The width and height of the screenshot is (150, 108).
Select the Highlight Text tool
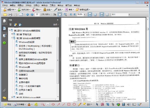click(x=36, y=104)
